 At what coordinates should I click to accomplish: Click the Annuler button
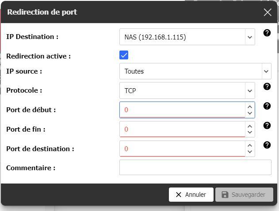(191, 195)
